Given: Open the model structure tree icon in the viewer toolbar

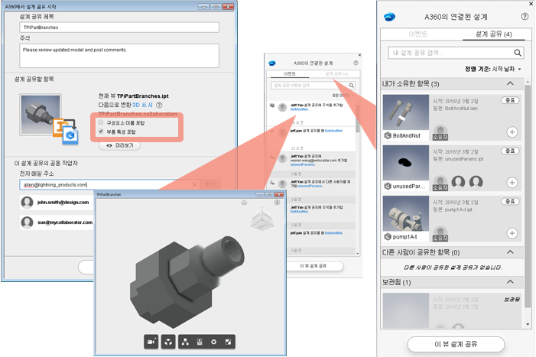Looking at the screenshot, I should 185,342.
